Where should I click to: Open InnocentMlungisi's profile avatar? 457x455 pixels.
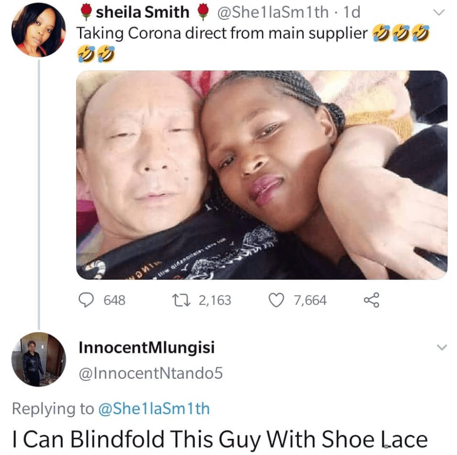point(38,359)
